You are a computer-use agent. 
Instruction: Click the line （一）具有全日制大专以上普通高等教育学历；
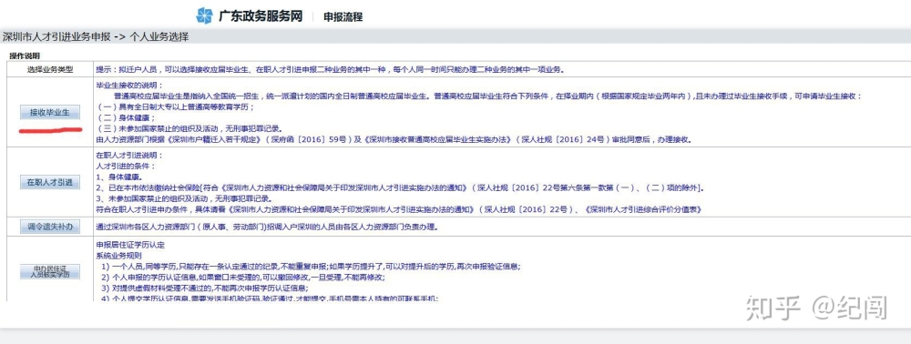[176, 107]
